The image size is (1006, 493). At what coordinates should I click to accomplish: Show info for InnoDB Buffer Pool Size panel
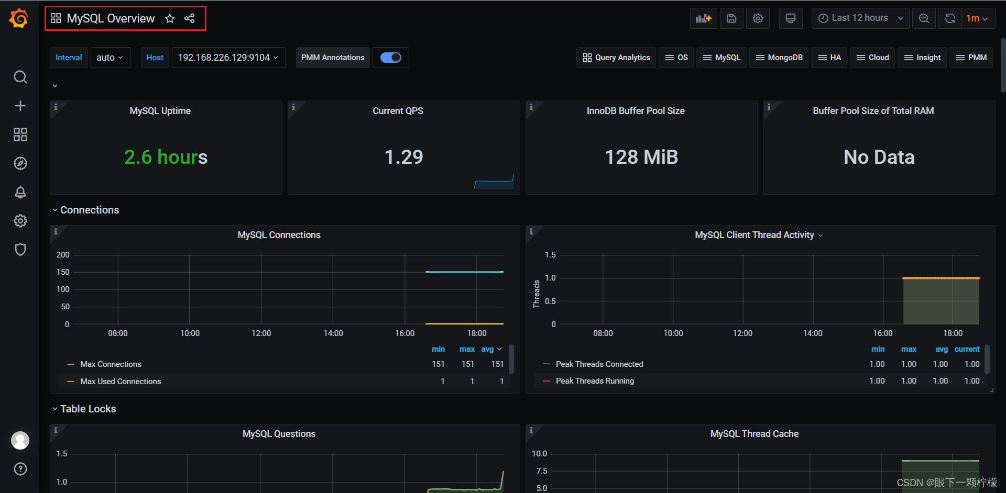point(531,107)
